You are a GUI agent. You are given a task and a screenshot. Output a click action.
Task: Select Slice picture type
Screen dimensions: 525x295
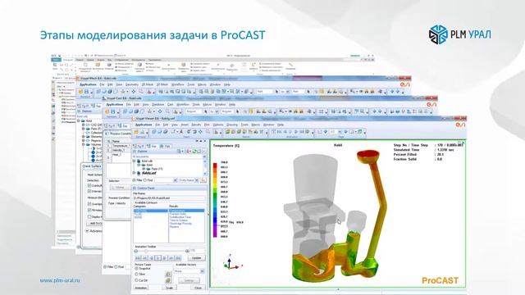137,275
